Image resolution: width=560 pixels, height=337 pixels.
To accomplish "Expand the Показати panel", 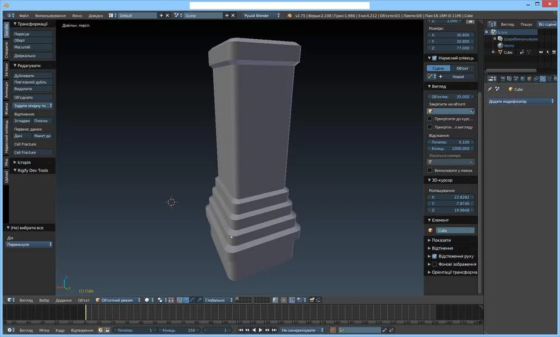I will pos(441,240).
